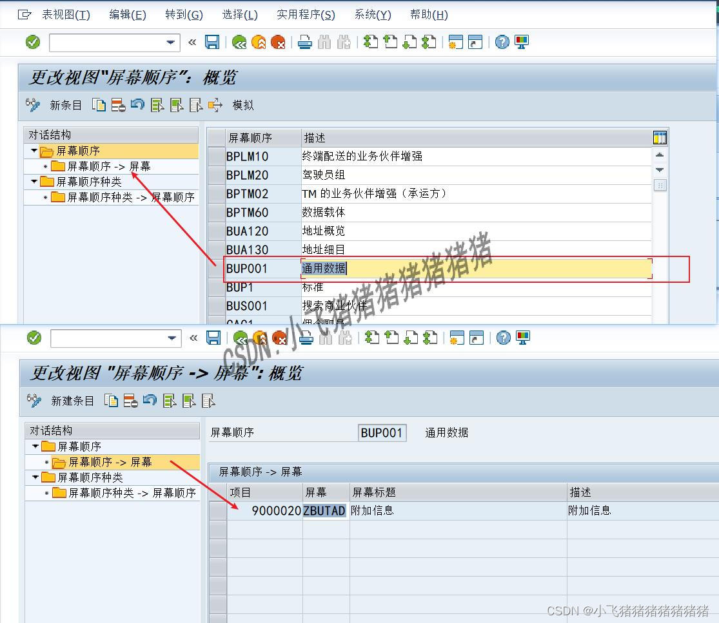Click Next Page icon in lower window toolbar
719x623 pixels.
pyautogui.click(x=411, y=338)
